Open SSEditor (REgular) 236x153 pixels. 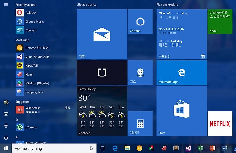point(43,83)
